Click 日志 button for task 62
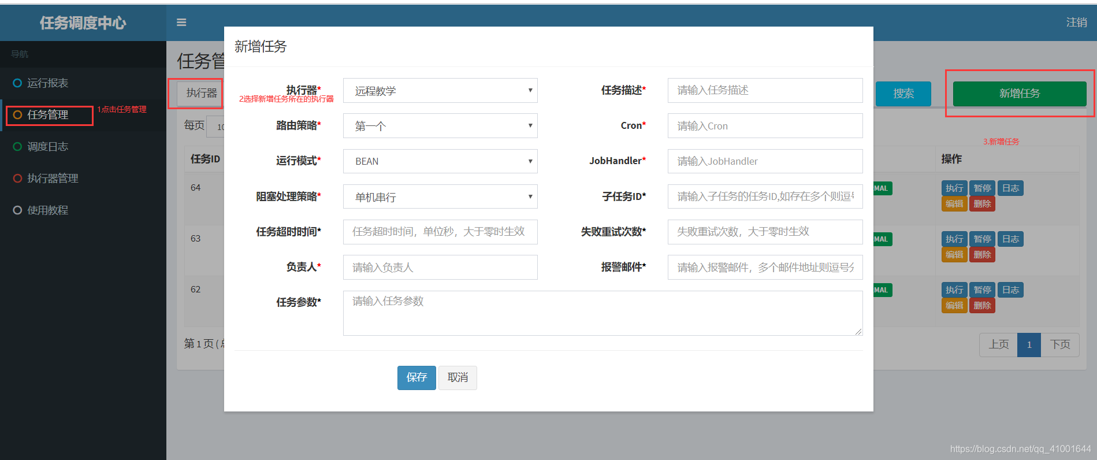This screenshot has width=1097, height=460. 1010,290
